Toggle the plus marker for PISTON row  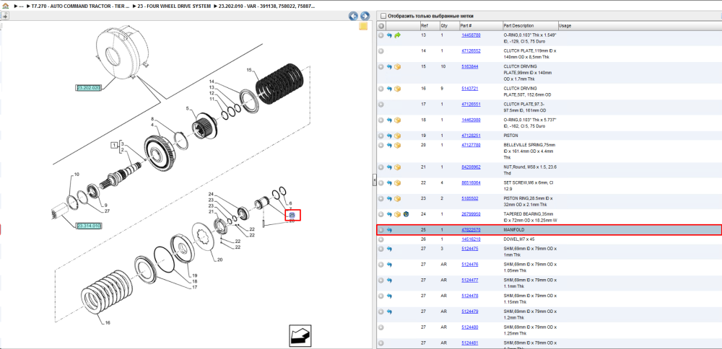380,136
